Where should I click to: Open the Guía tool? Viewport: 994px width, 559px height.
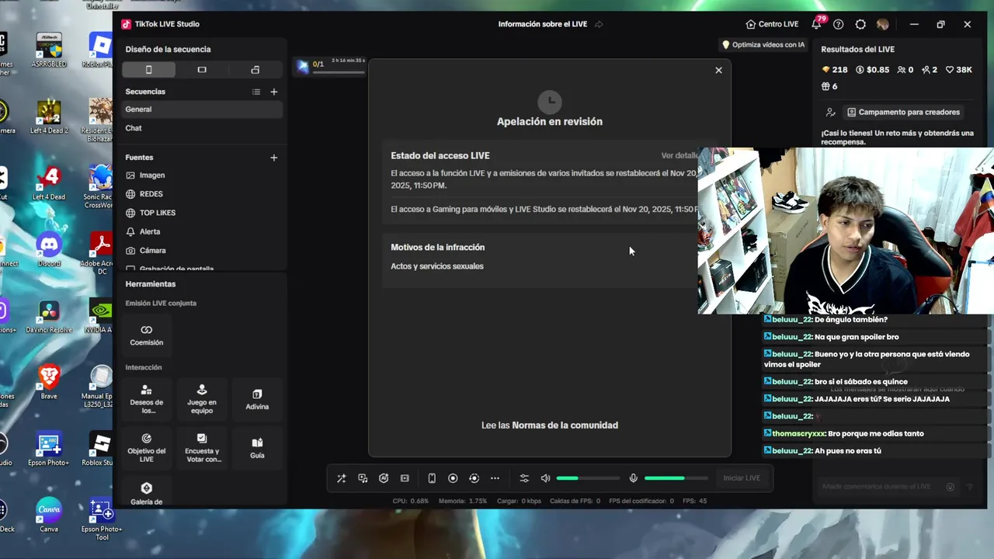coord(257,448)
